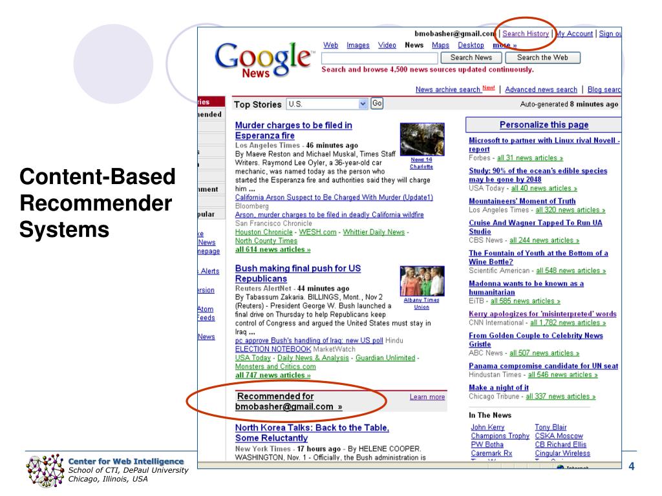The image size is (662, 496).
Task: View all 614 news articles
Action: point(273,249)
